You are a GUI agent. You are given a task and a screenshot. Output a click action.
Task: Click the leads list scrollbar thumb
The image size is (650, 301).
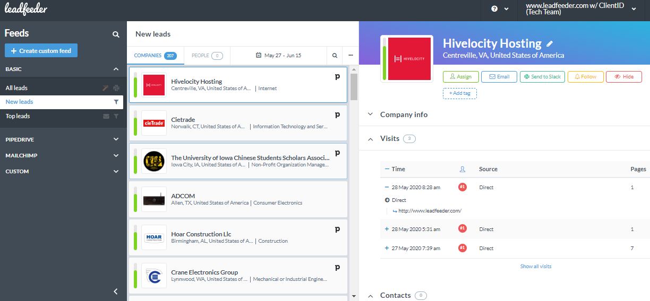354,87
